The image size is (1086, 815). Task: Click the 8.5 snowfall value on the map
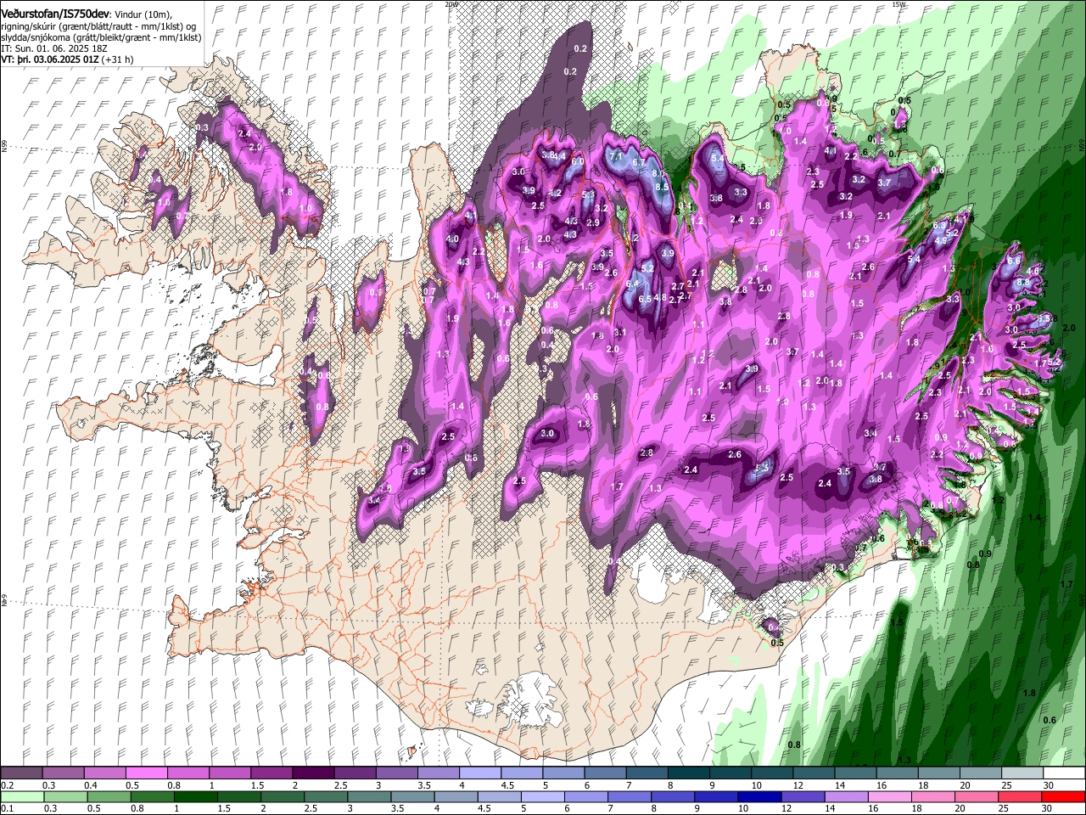click(x=663, y=187)
